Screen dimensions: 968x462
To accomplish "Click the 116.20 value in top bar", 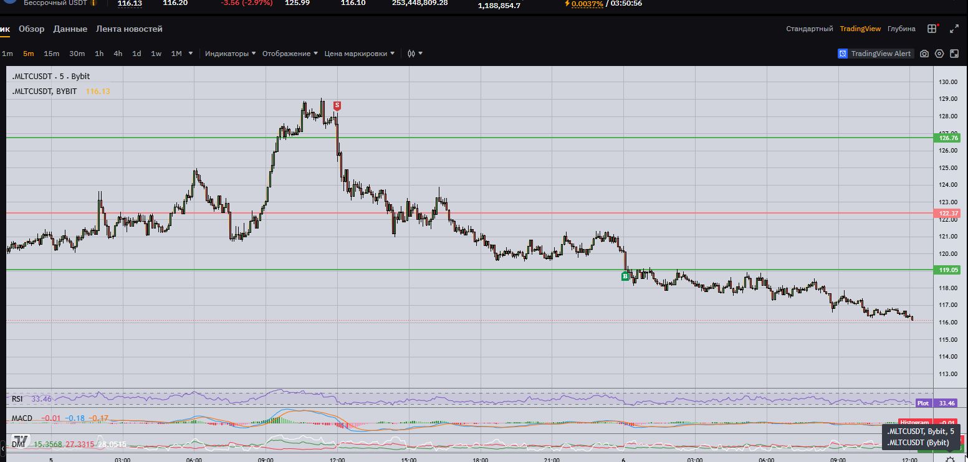I will [175, 3].
